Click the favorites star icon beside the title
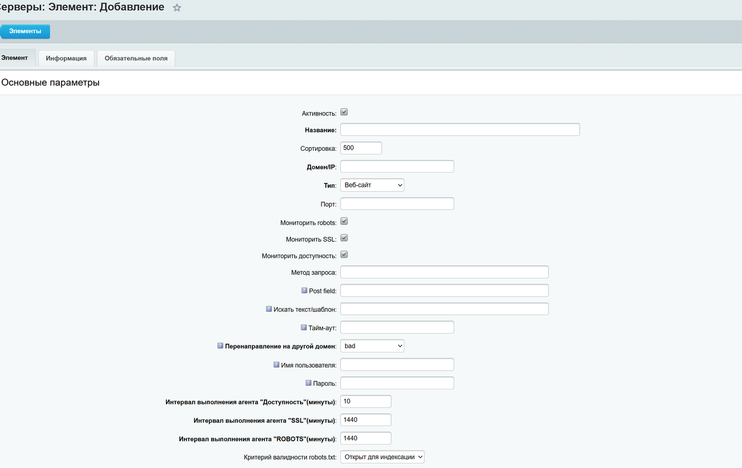The image size is (742, 468). pyautogui.click(x=177, y=8)
